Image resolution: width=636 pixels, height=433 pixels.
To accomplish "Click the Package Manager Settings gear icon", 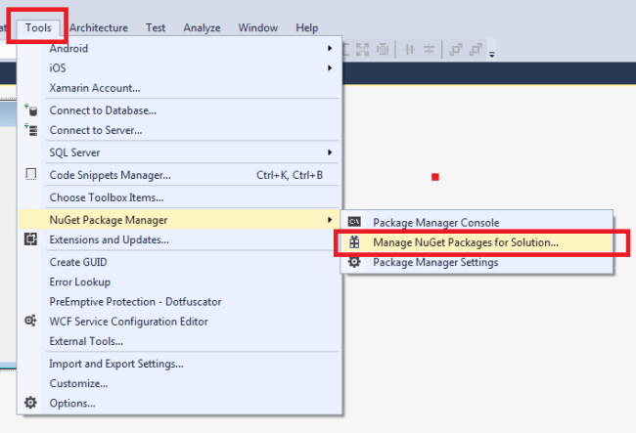I will tap(354, 262).
